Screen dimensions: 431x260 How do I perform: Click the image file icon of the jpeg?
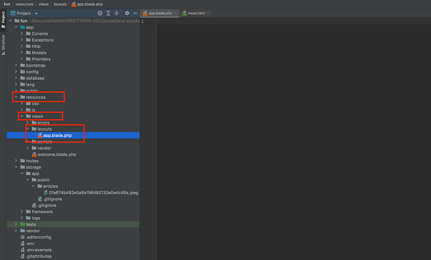(46, 192)
